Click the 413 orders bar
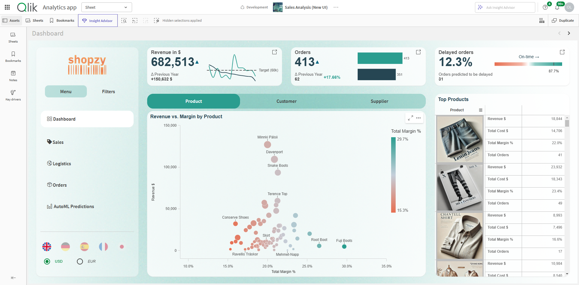579x285 pixels. 380,58
